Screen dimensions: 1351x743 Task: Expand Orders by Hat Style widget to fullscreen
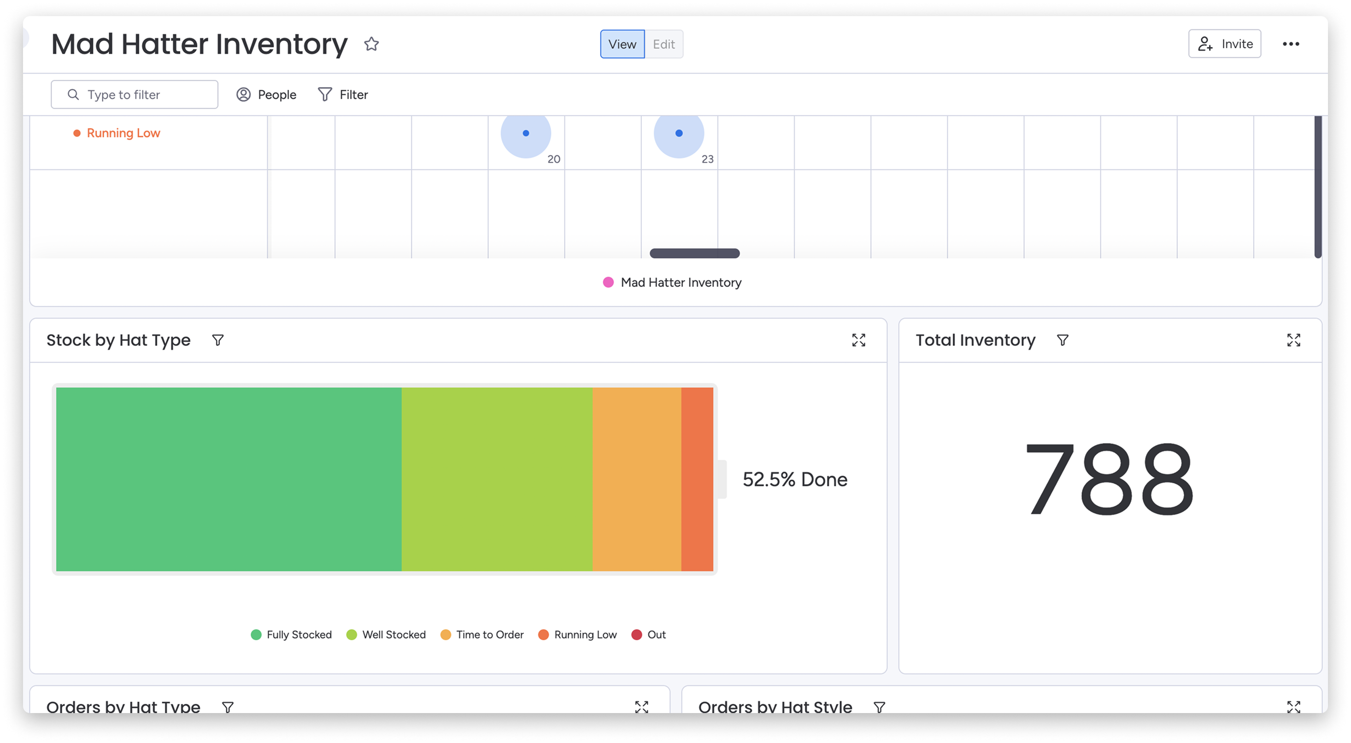click(x=1293, y=707)
